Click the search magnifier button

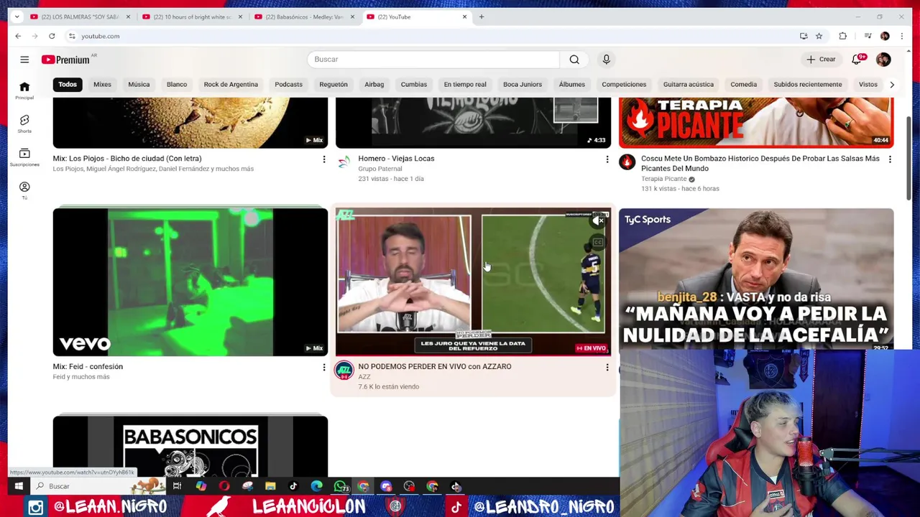coord(574,60)
